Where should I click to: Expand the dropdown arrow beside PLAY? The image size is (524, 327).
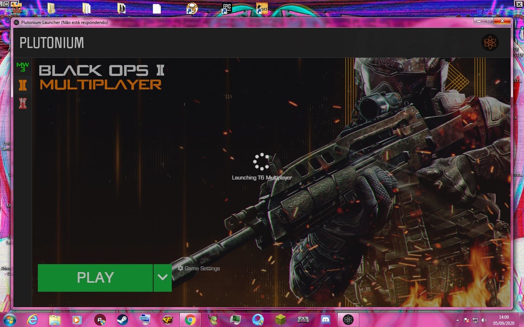[163, 278]
